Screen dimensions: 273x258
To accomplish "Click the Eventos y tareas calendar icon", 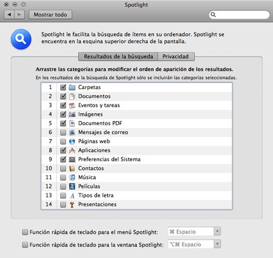I will pyautogui.click(x=72, y=105).
